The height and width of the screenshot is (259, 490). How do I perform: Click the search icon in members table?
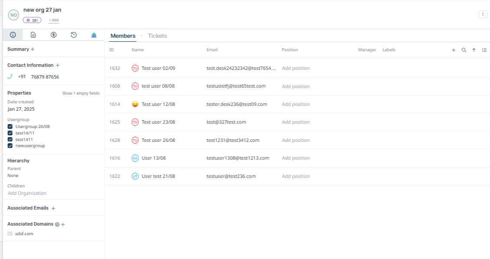click(x=464, y=50)
